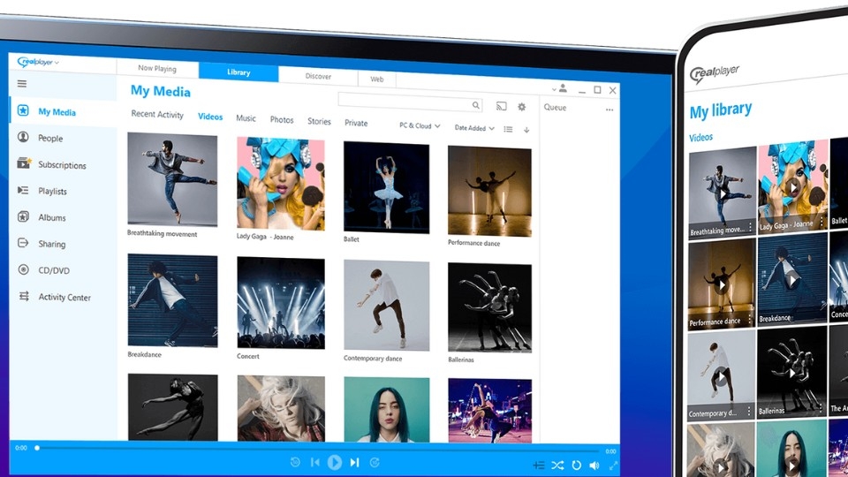
Task: Select the Music filter tab
Action: (x=246, y=117)
